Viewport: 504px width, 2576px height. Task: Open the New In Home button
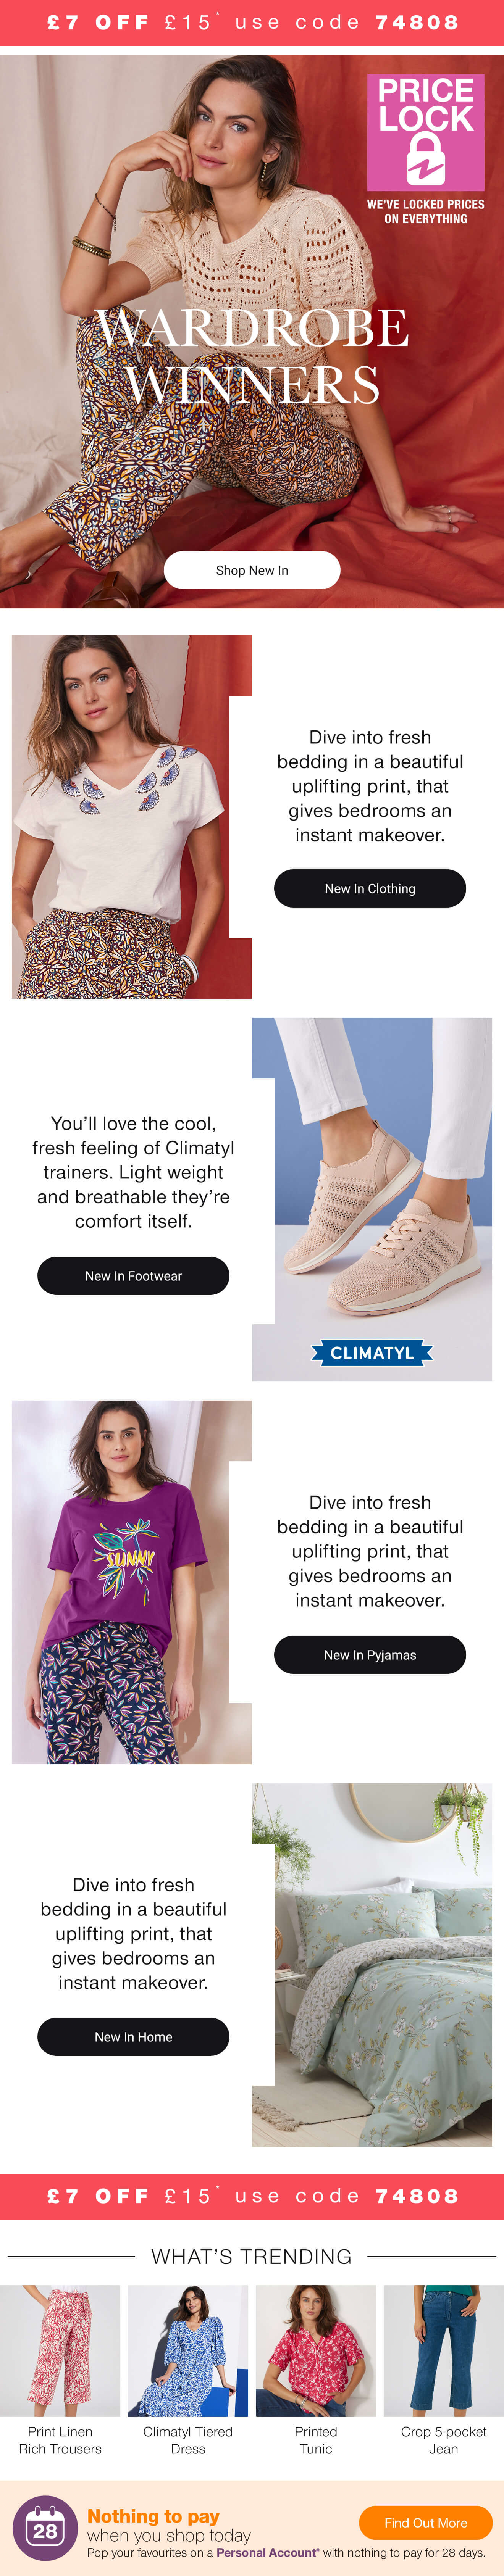point(133,2036)
